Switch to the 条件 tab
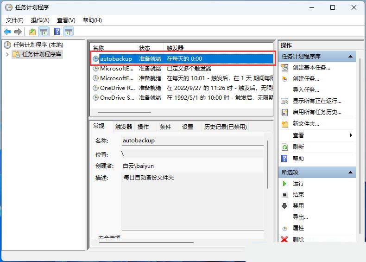The width and height of the screenshot is (366, 262). pyautogui.click(x=165, y=127)
